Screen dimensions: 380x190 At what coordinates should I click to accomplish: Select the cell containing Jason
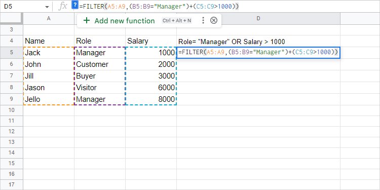tap(49, 88)
